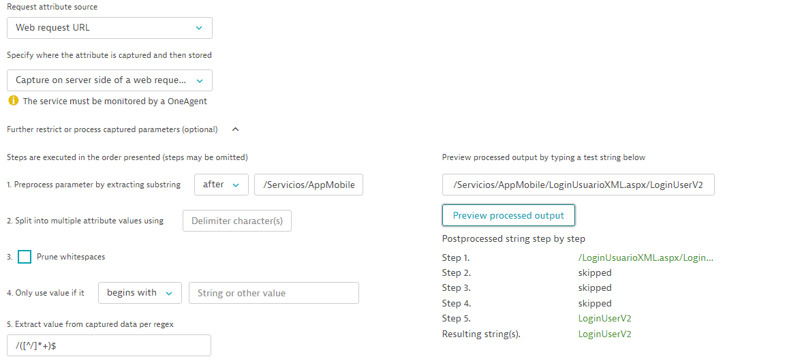Click the test string preview input
This screenshot has width=785, height=361.
pos(578,185)
